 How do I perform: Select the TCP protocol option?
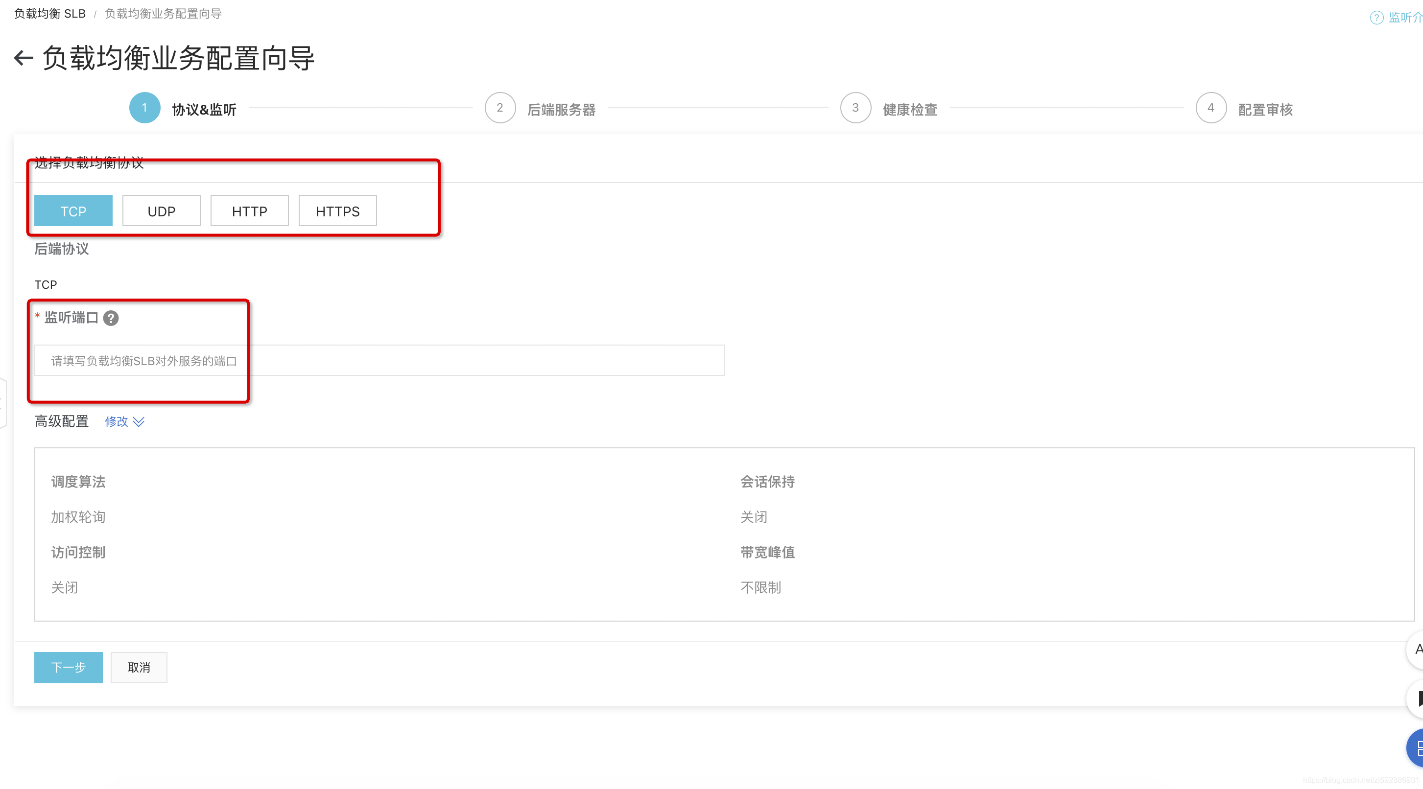tap(73, 211)
